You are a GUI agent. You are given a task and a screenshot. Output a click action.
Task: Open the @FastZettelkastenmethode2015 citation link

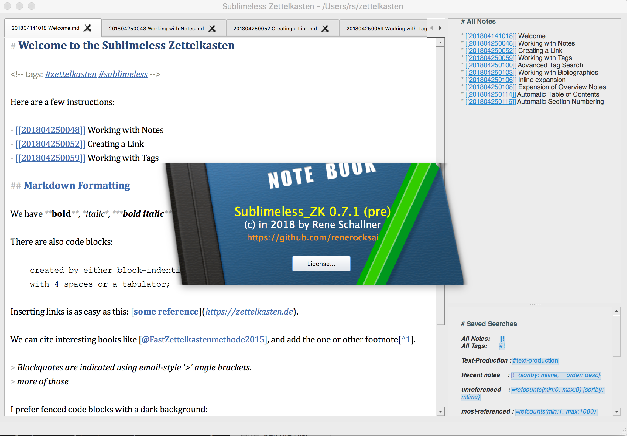click(x=203, y=339)
